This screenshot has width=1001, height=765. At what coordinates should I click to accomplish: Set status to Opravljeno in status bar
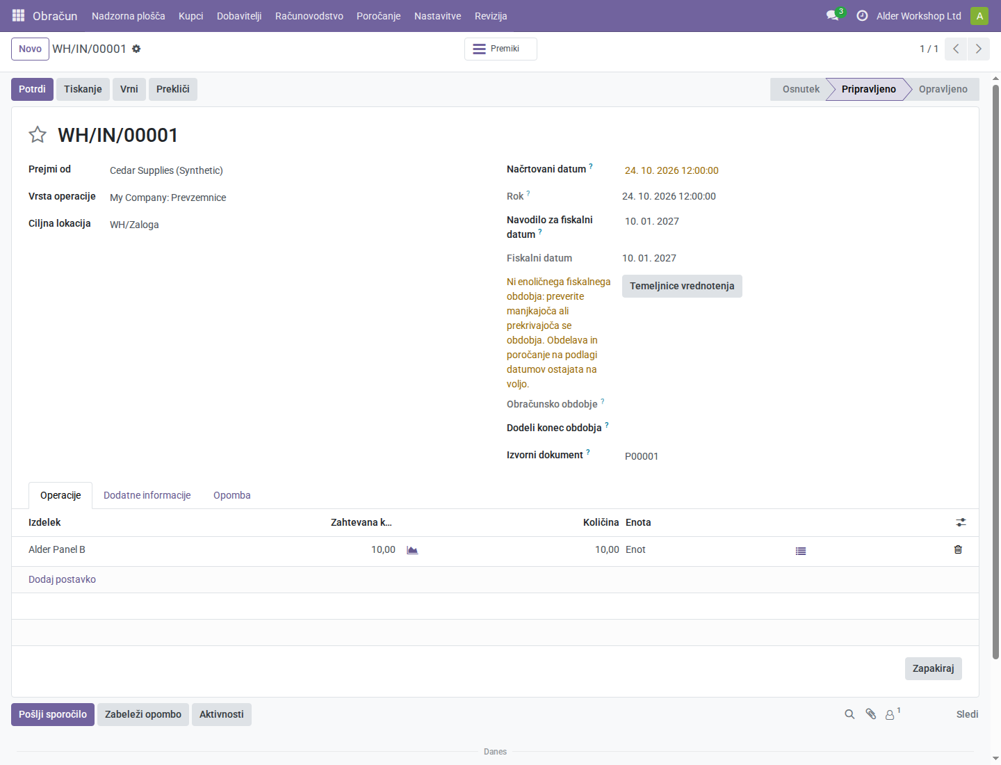[943, 89]
